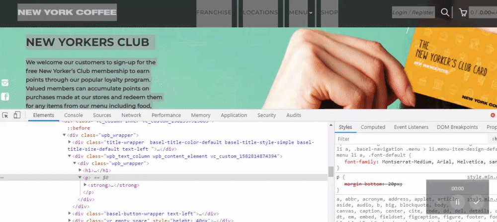Image resolution: width=497 pixels, height=222 pixels.
Task: Expand the vc_empty_space div node
Action: (70, 221)
